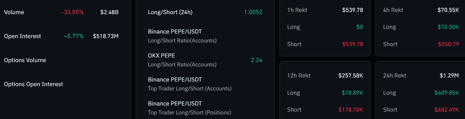This screenshot has width=465, height=119.
Task: Click the +5.77% open interest change
Action: (74, 36)
